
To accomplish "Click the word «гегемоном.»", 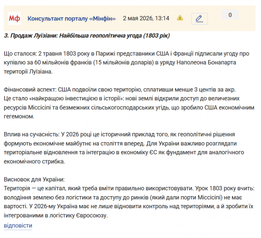I will point(19,116).
